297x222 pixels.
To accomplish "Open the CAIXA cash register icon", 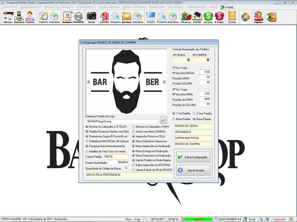I will click(x=197, y=17).
